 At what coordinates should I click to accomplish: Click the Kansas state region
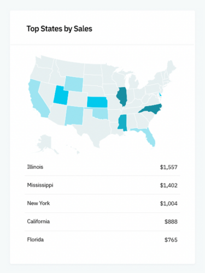click(97, 102)
